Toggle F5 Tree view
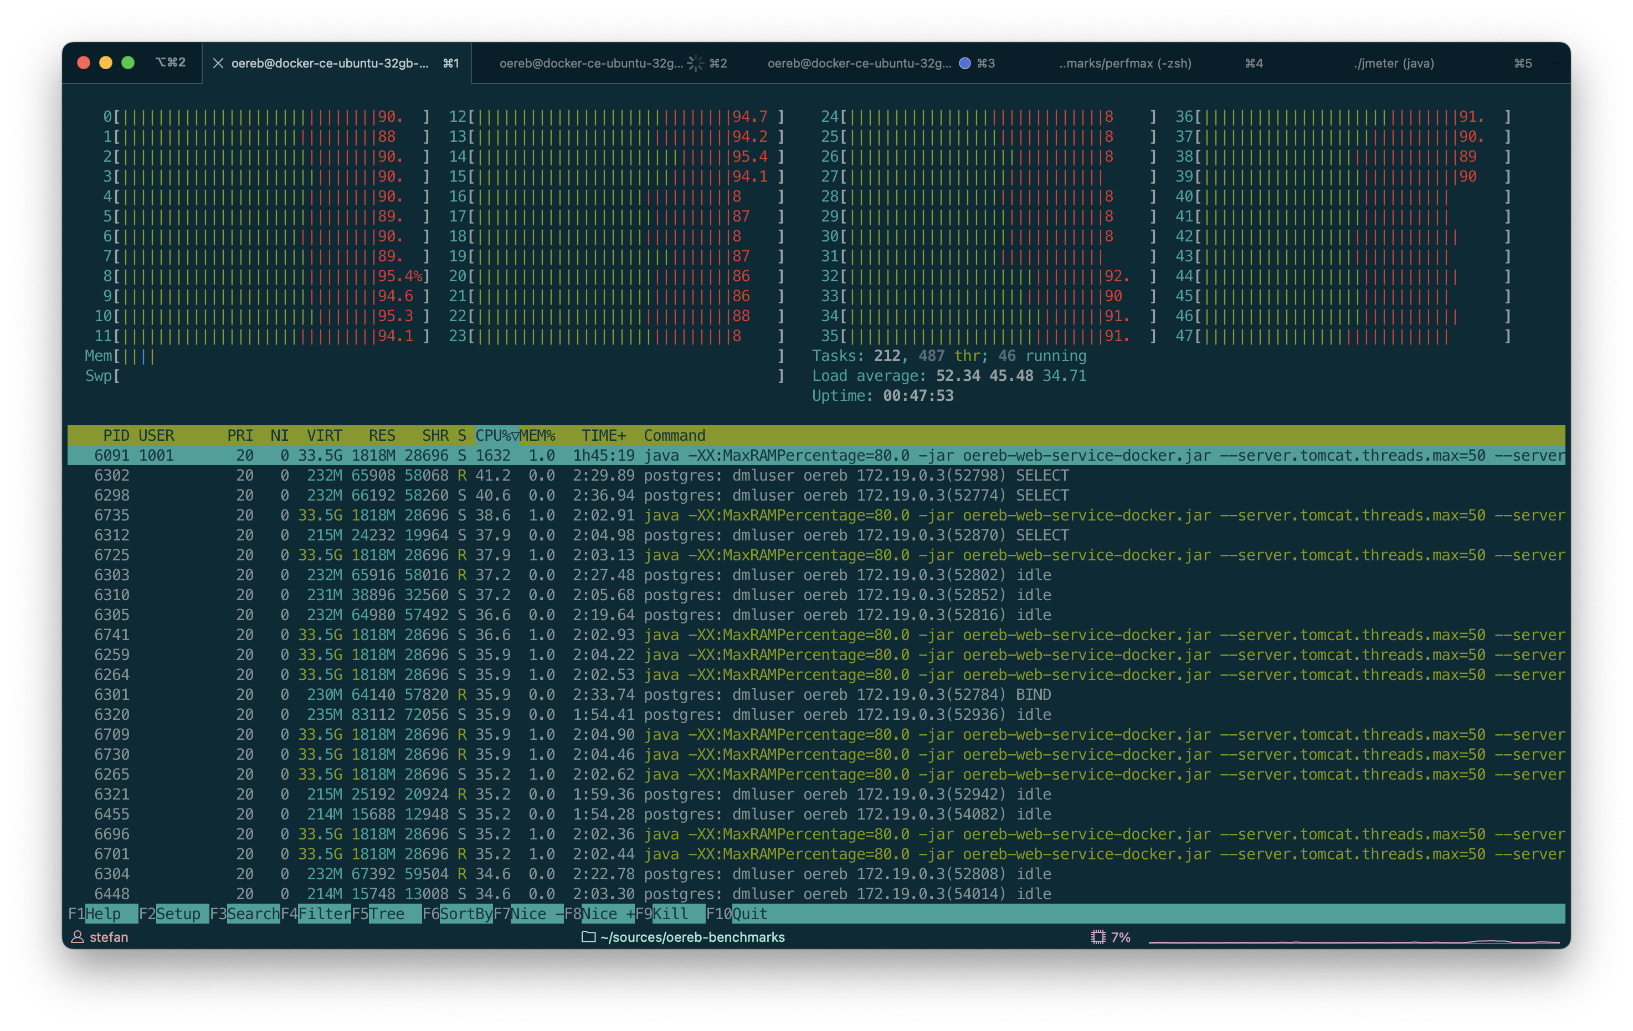The height and width of the screenshot is (1031, 1633). click(x=387, y=914)
